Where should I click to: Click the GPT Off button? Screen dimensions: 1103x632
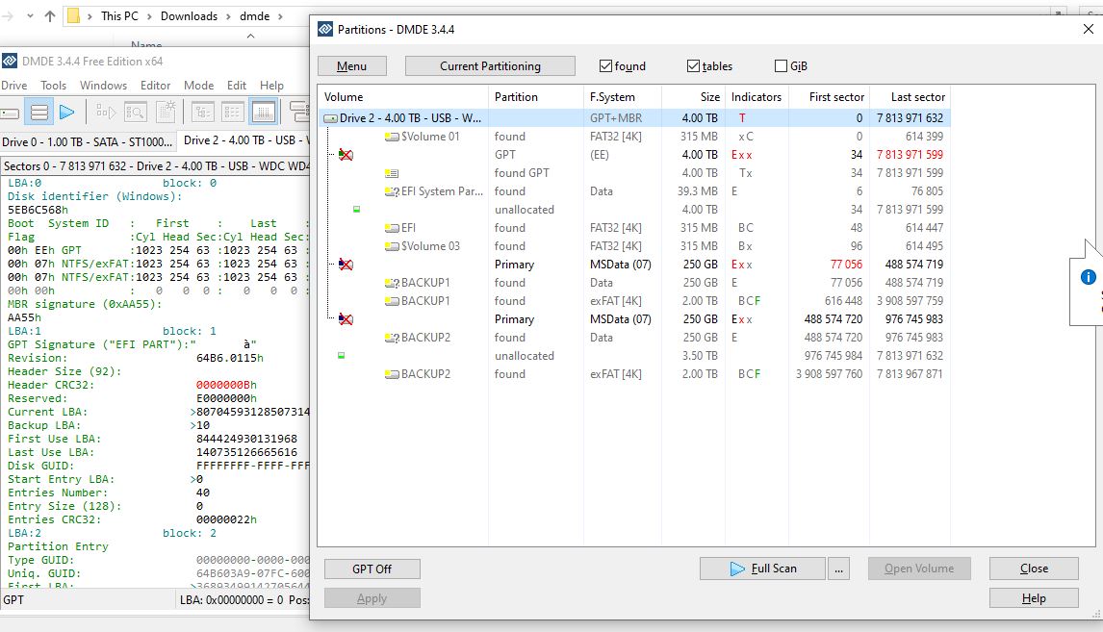(x=372, y=569)
